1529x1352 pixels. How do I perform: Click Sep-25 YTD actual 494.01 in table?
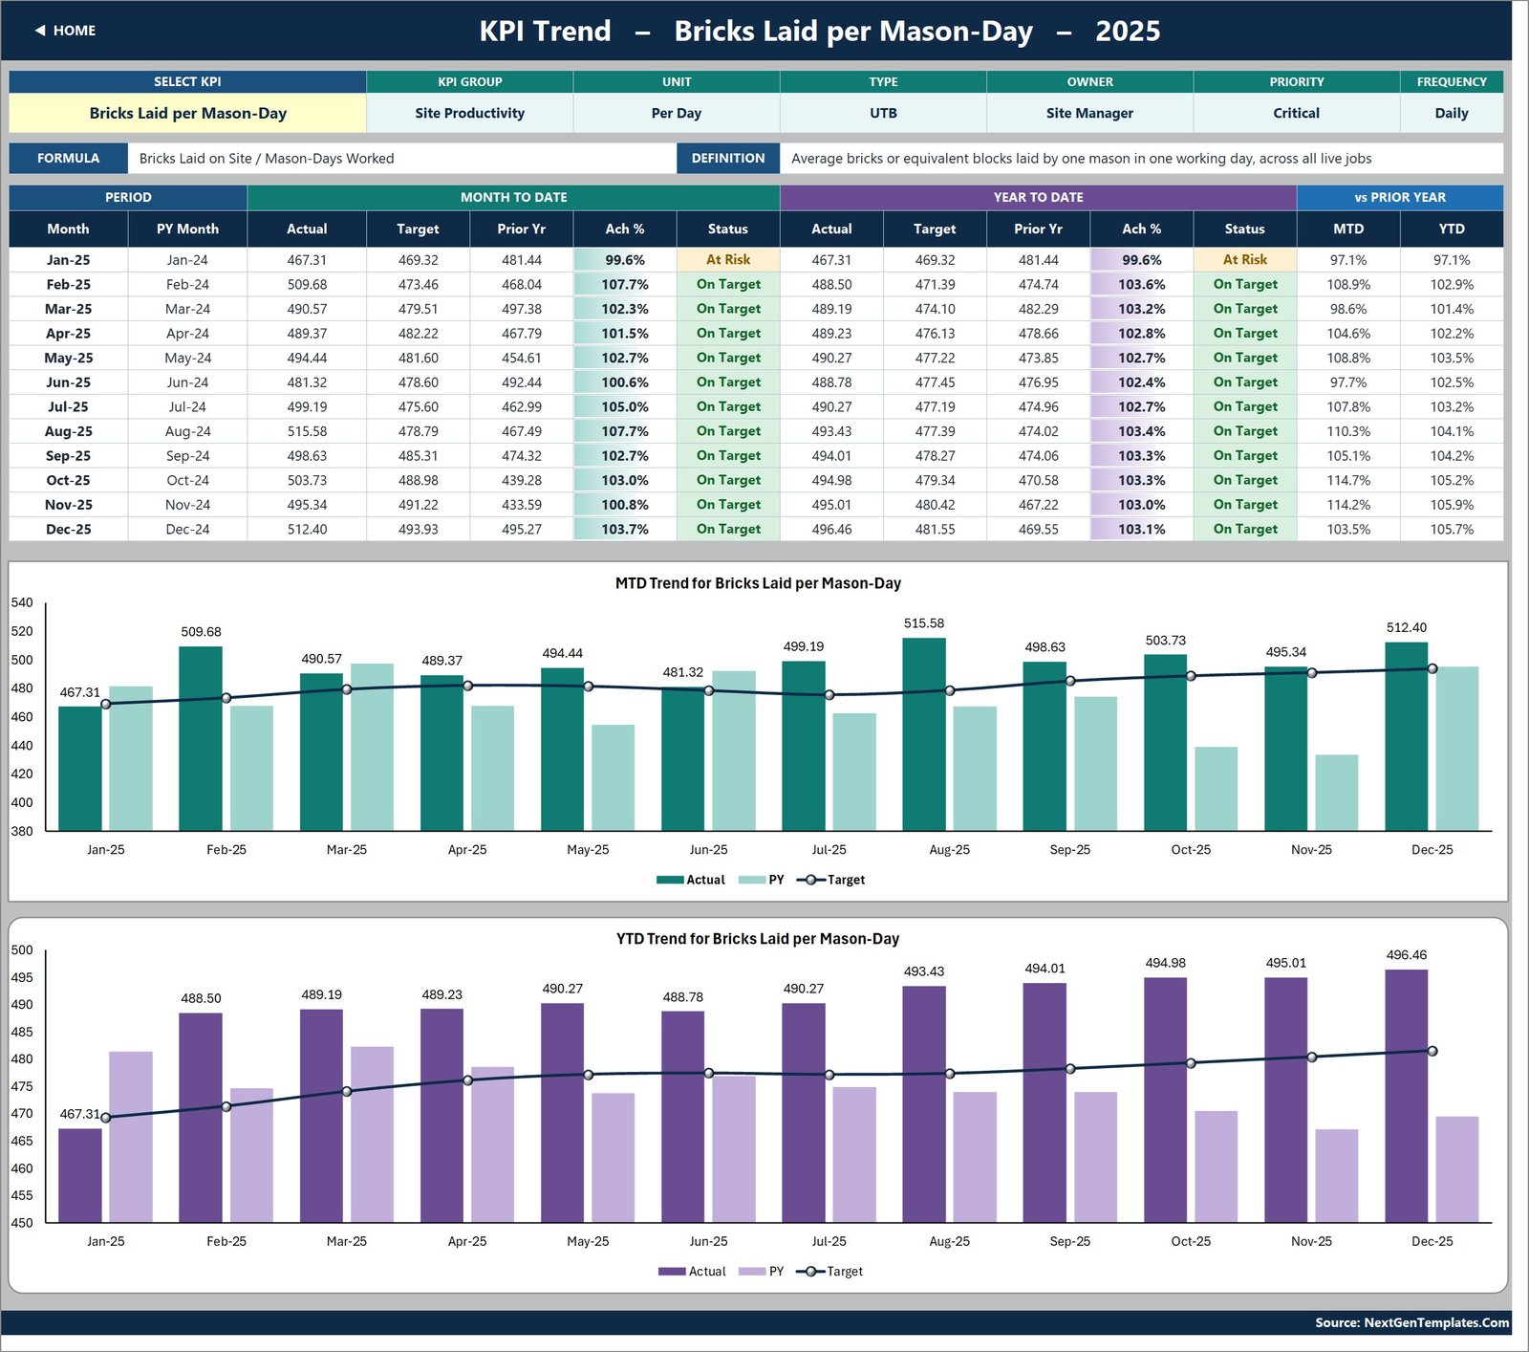[831, 456]
